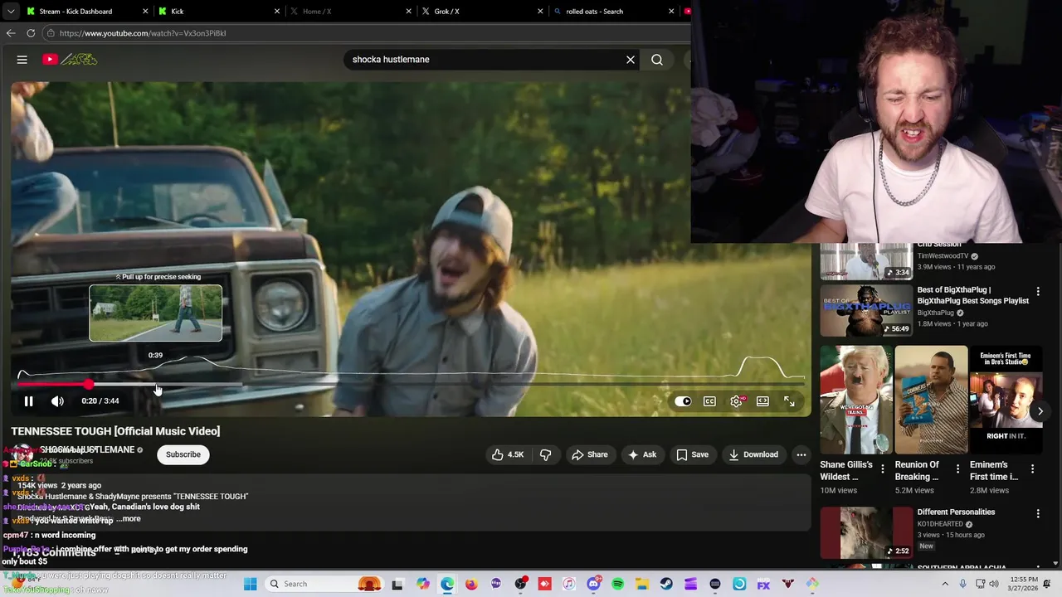Image resolution: width=1062 pixels, height=597 pixels.
Task: Switch to theater mode
Action: (762, 401)
